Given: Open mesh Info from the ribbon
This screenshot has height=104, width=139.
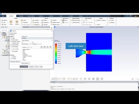Looking at the screenshot, I should coord(2,23).
